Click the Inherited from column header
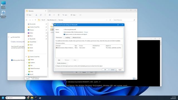This screenshot has height=100, width=178. 96,46
